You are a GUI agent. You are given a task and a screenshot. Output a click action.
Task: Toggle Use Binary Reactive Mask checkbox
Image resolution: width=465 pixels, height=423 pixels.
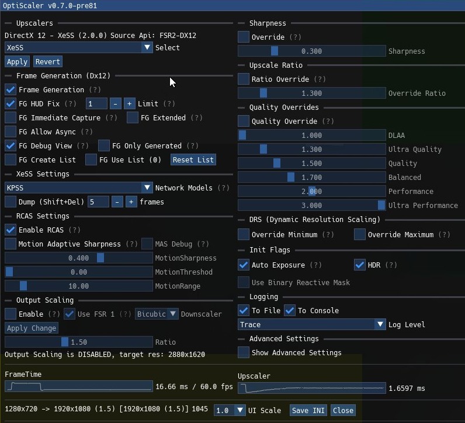coord(244,282)
